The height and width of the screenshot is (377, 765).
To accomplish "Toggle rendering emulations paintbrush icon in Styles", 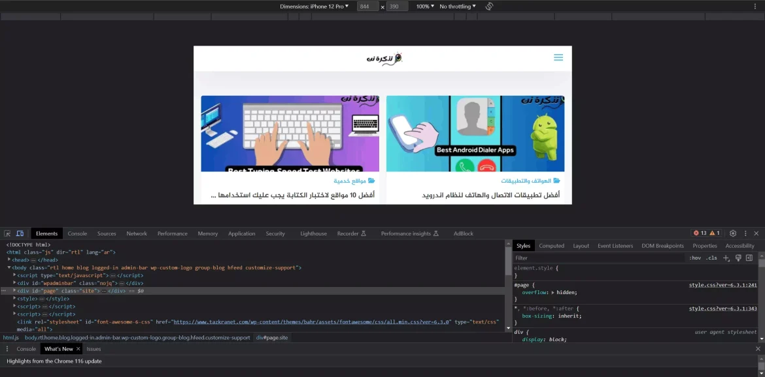I will tap(738, 258).
